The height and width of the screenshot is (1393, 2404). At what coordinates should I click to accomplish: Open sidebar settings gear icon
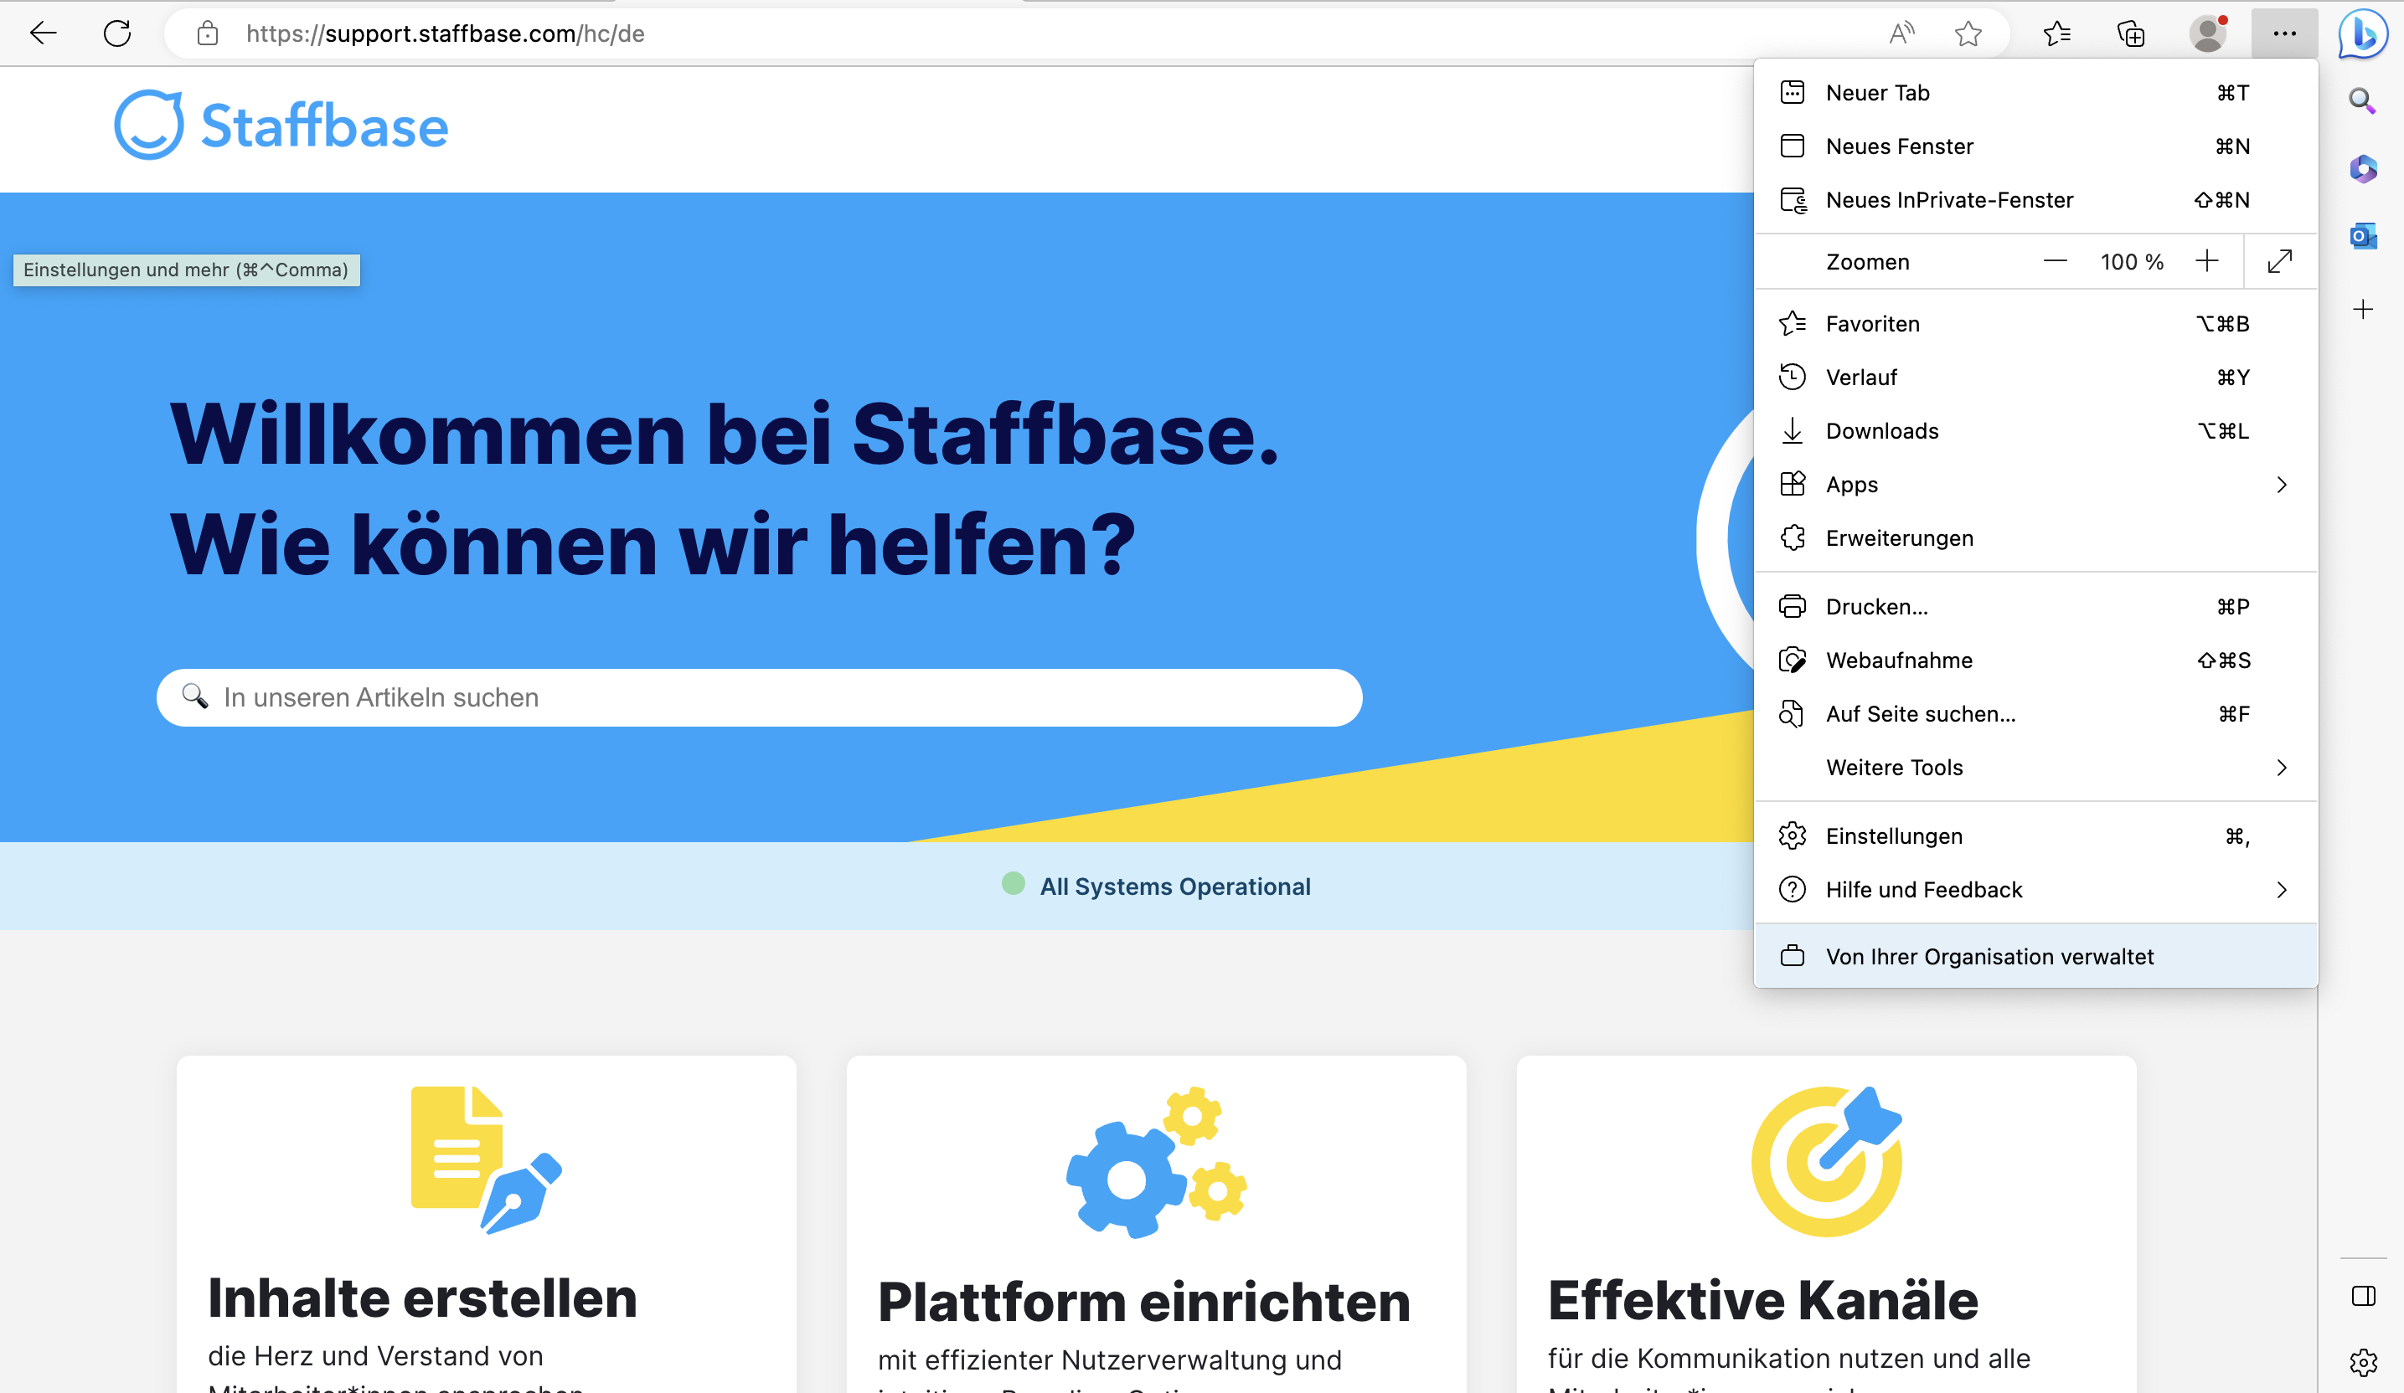pyautogui.click(x=2363, y=1363)
